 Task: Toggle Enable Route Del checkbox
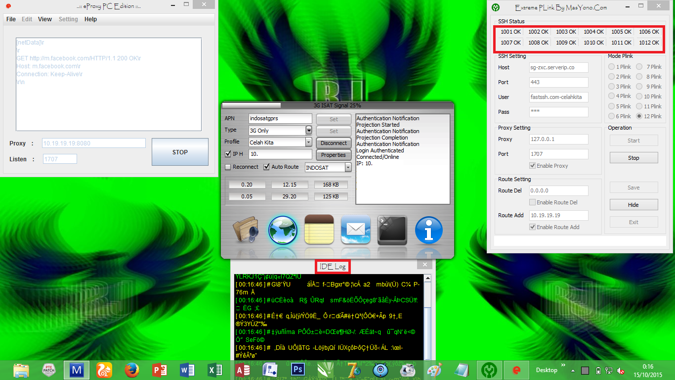(x=532, y=202)
